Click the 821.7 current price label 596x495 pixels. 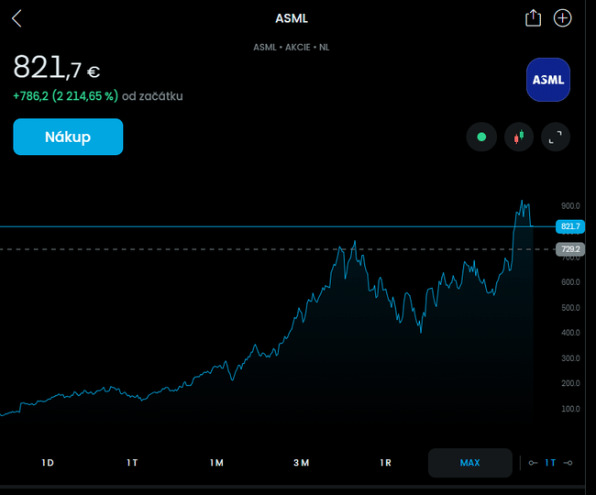pos(569,226)
